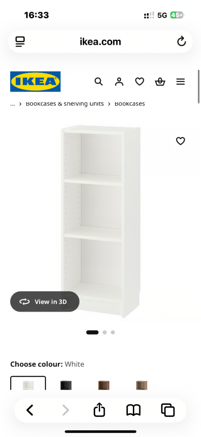Choose the black colour swatch
The image size is (201, 437).
pos(66,385)
